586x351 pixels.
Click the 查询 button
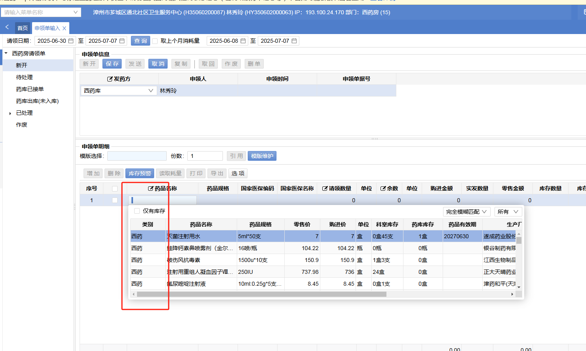(141, 41)
